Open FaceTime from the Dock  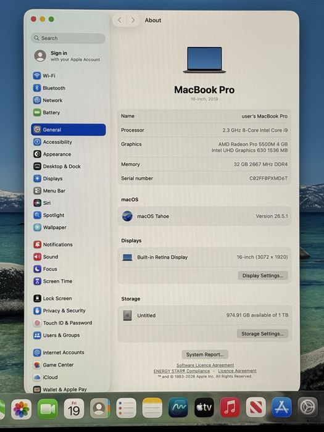tap(48, 409)
